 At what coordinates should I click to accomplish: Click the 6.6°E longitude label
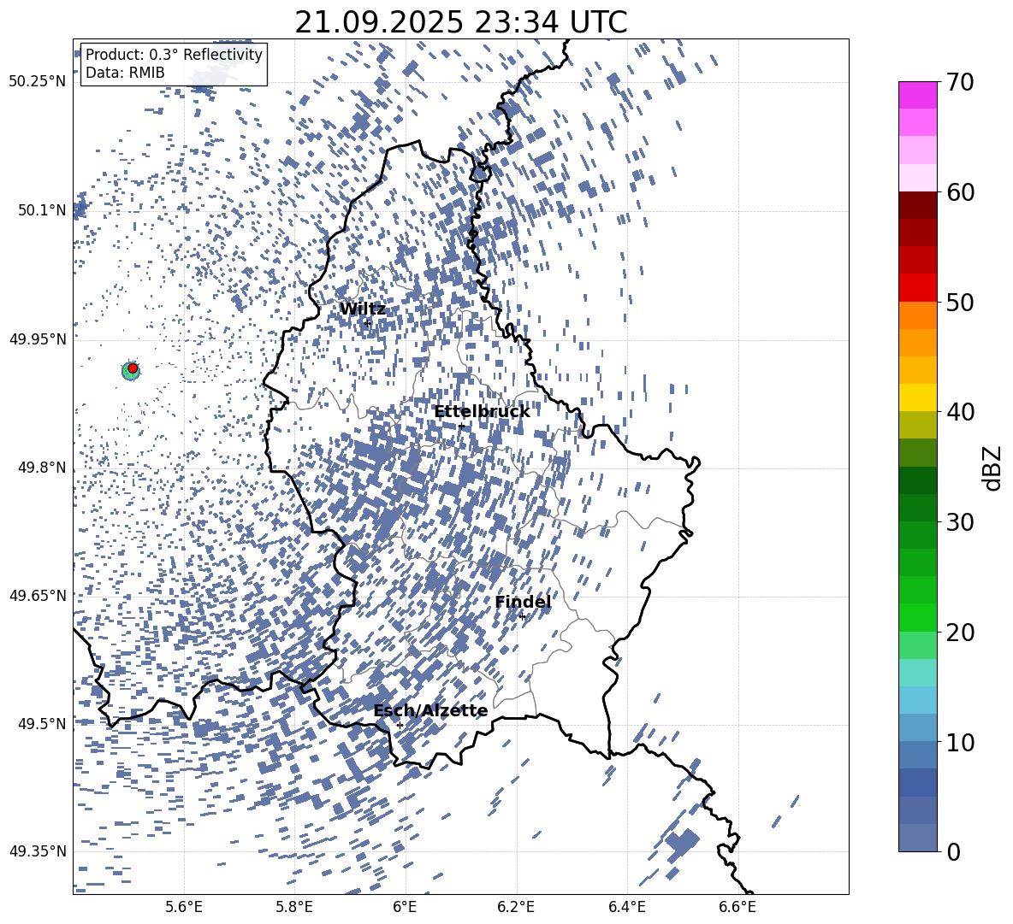(x=738, y=907)
